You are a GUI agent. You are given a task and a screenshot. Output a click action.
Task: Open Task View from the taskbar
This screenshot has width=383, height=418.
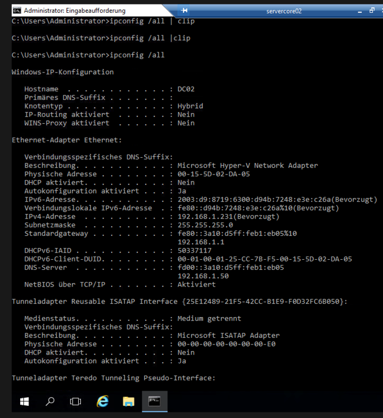click(75, 401)
